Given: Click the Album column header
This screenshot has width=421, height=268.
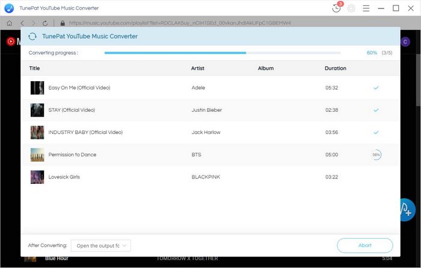Looking at the screenshot, I should (266, 68).
